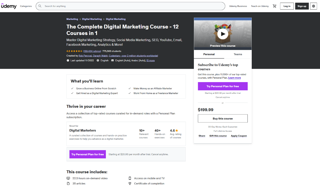Viewport: 320px width, 186px height.
Task: Click the 40+ Hands-on exercises stat
Action: 160,134
